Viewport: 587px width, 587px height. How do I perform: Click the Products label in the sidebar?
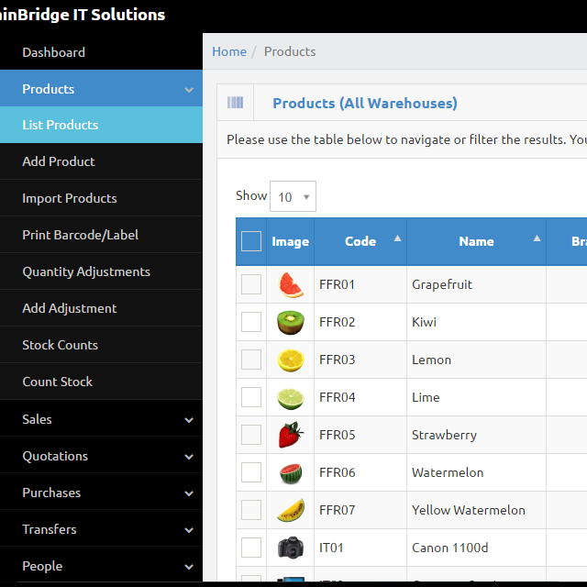(49, 89)
